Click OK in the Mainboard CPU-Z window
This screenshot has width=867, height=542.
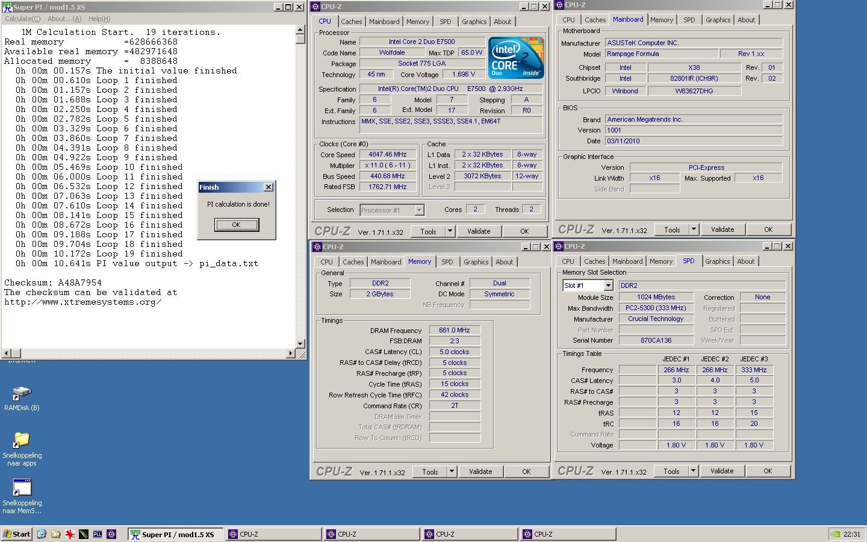(768, 229)
